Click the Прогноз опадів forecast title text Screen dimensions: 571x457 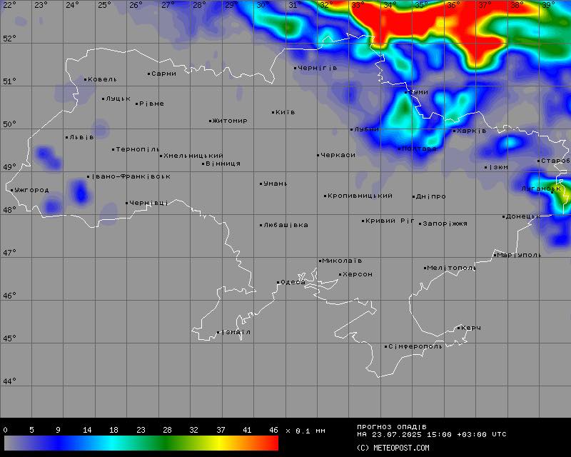click(392, 426)
